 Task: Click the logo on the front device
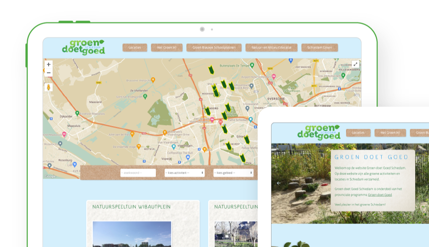click(319, 133)
